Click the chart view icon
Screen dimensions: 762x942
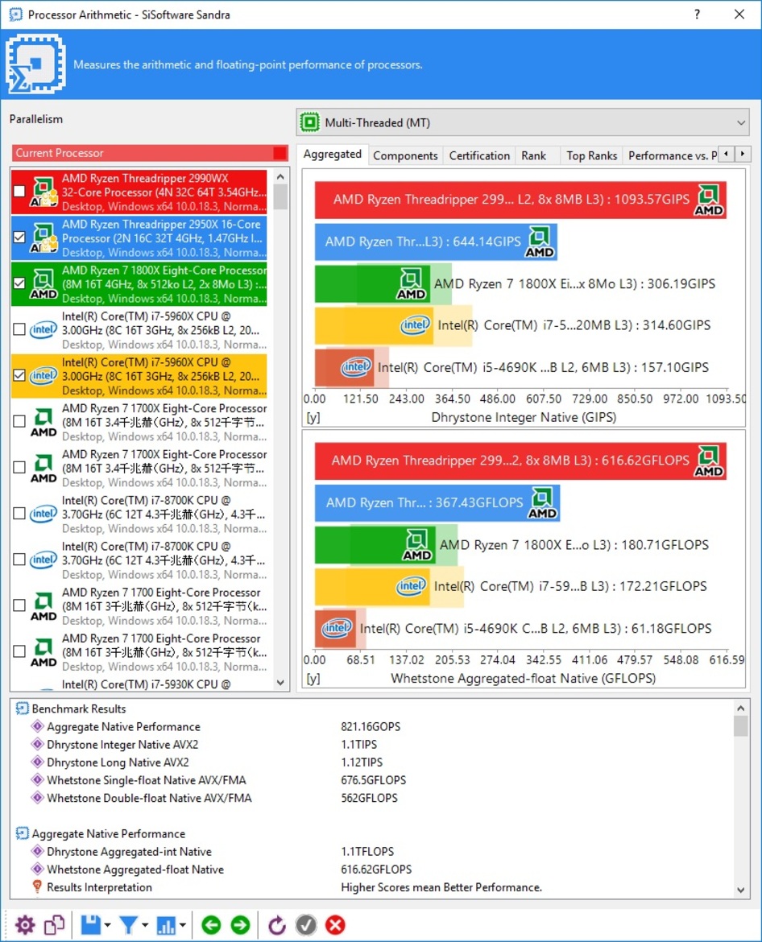pyautogui.click(x=166, y=924)
